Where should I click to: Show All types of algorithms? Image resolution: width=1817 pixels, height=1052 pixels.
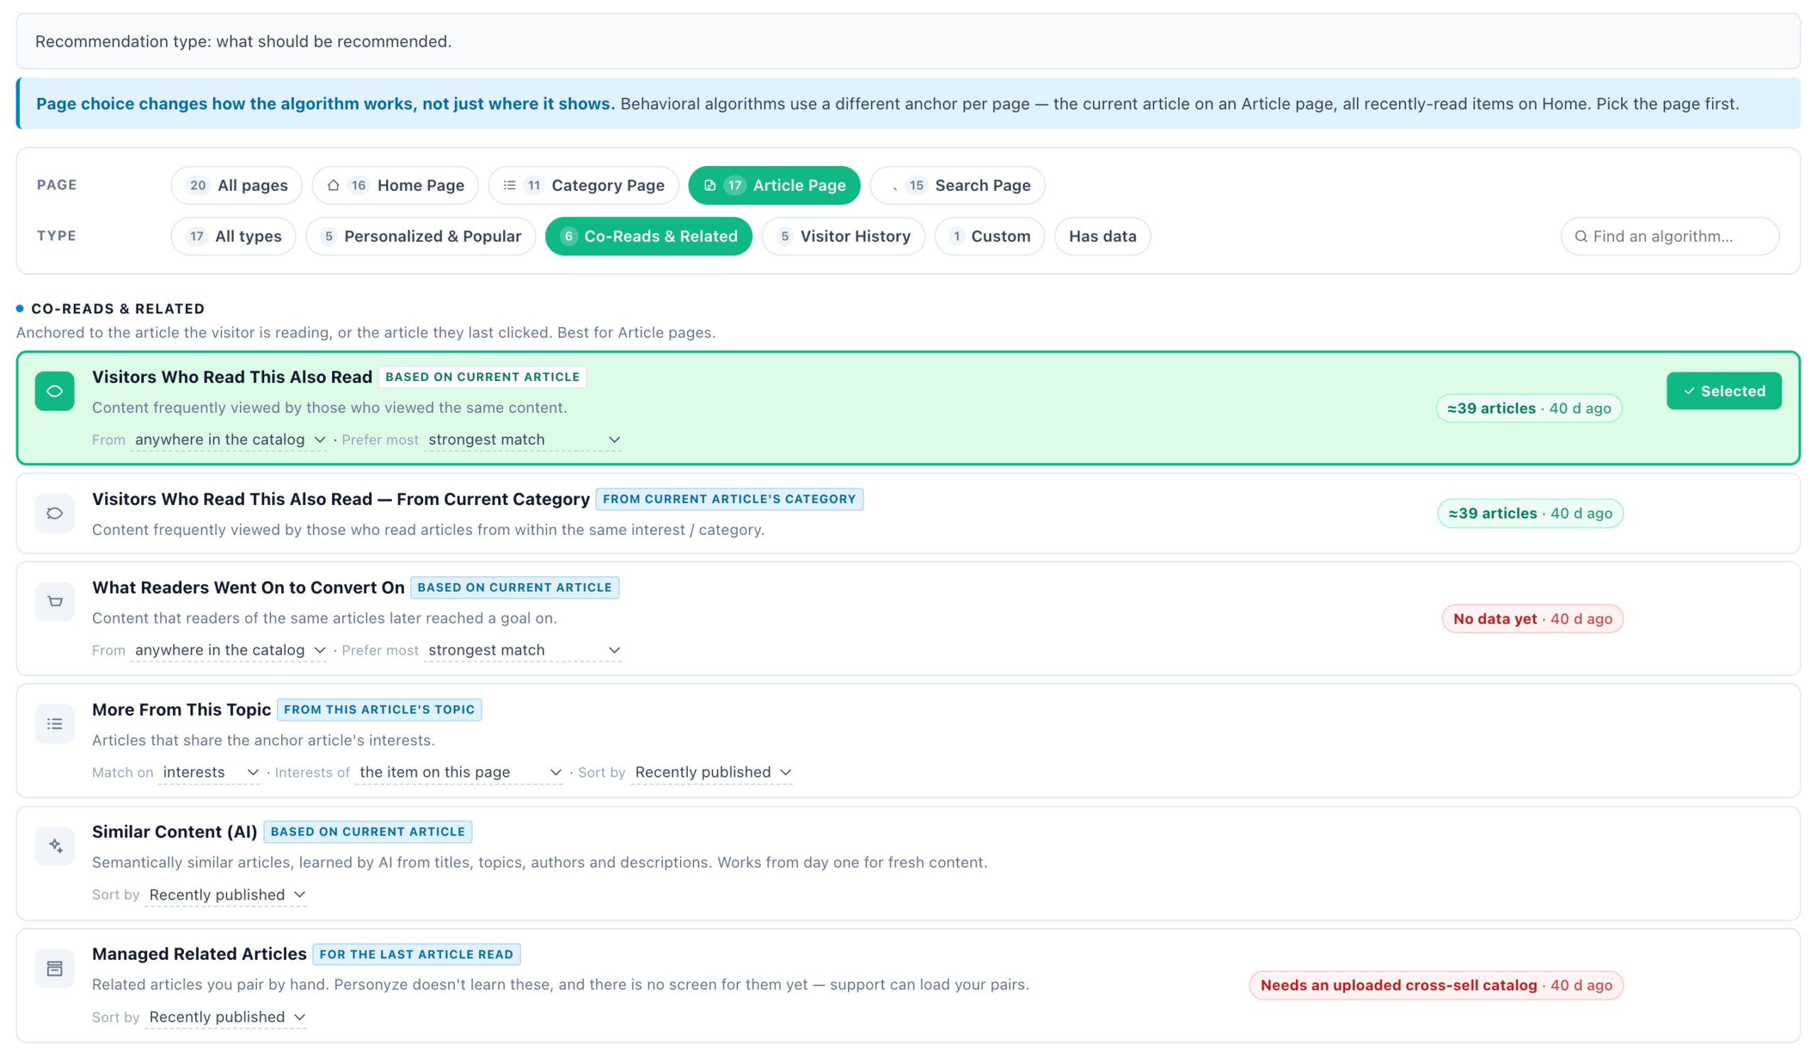(x=234, y=236)
